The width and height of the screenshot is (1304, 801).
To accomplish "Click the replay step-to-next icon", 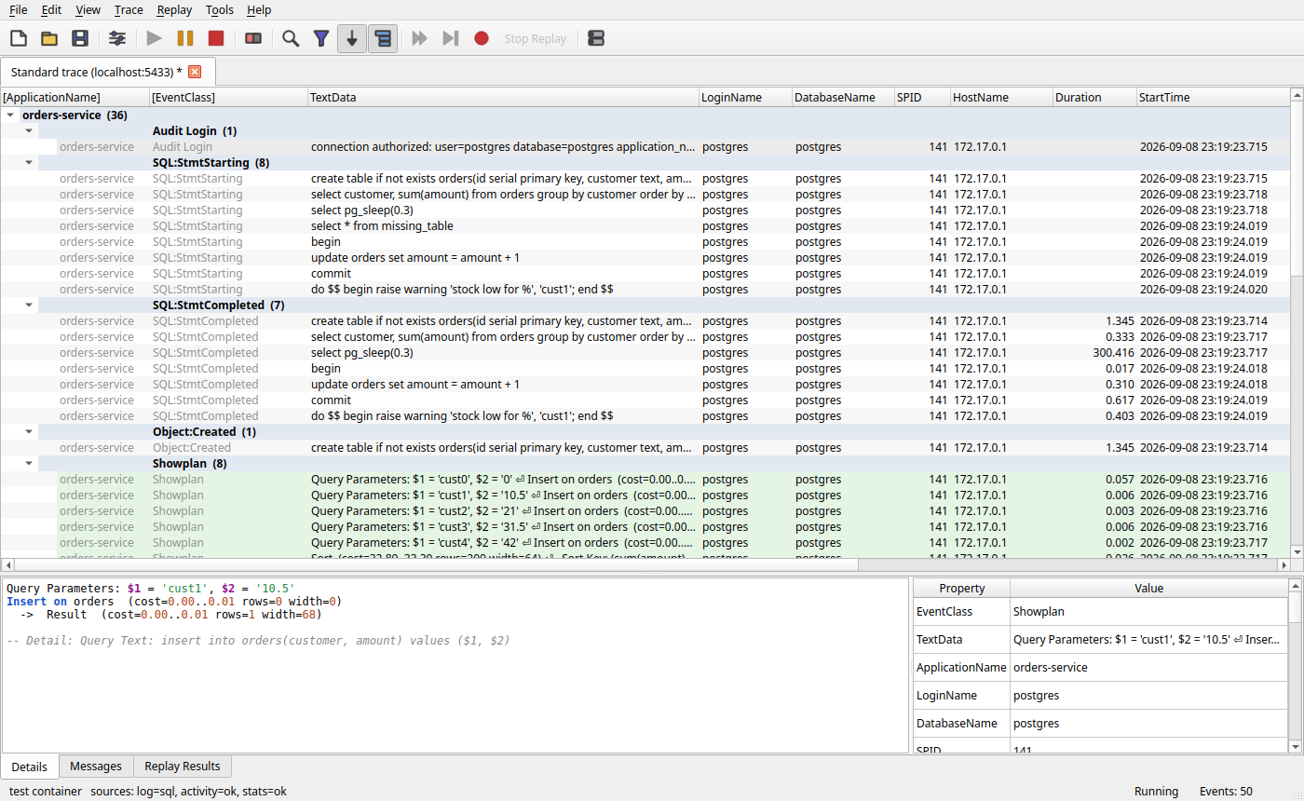I will point(451,38).
